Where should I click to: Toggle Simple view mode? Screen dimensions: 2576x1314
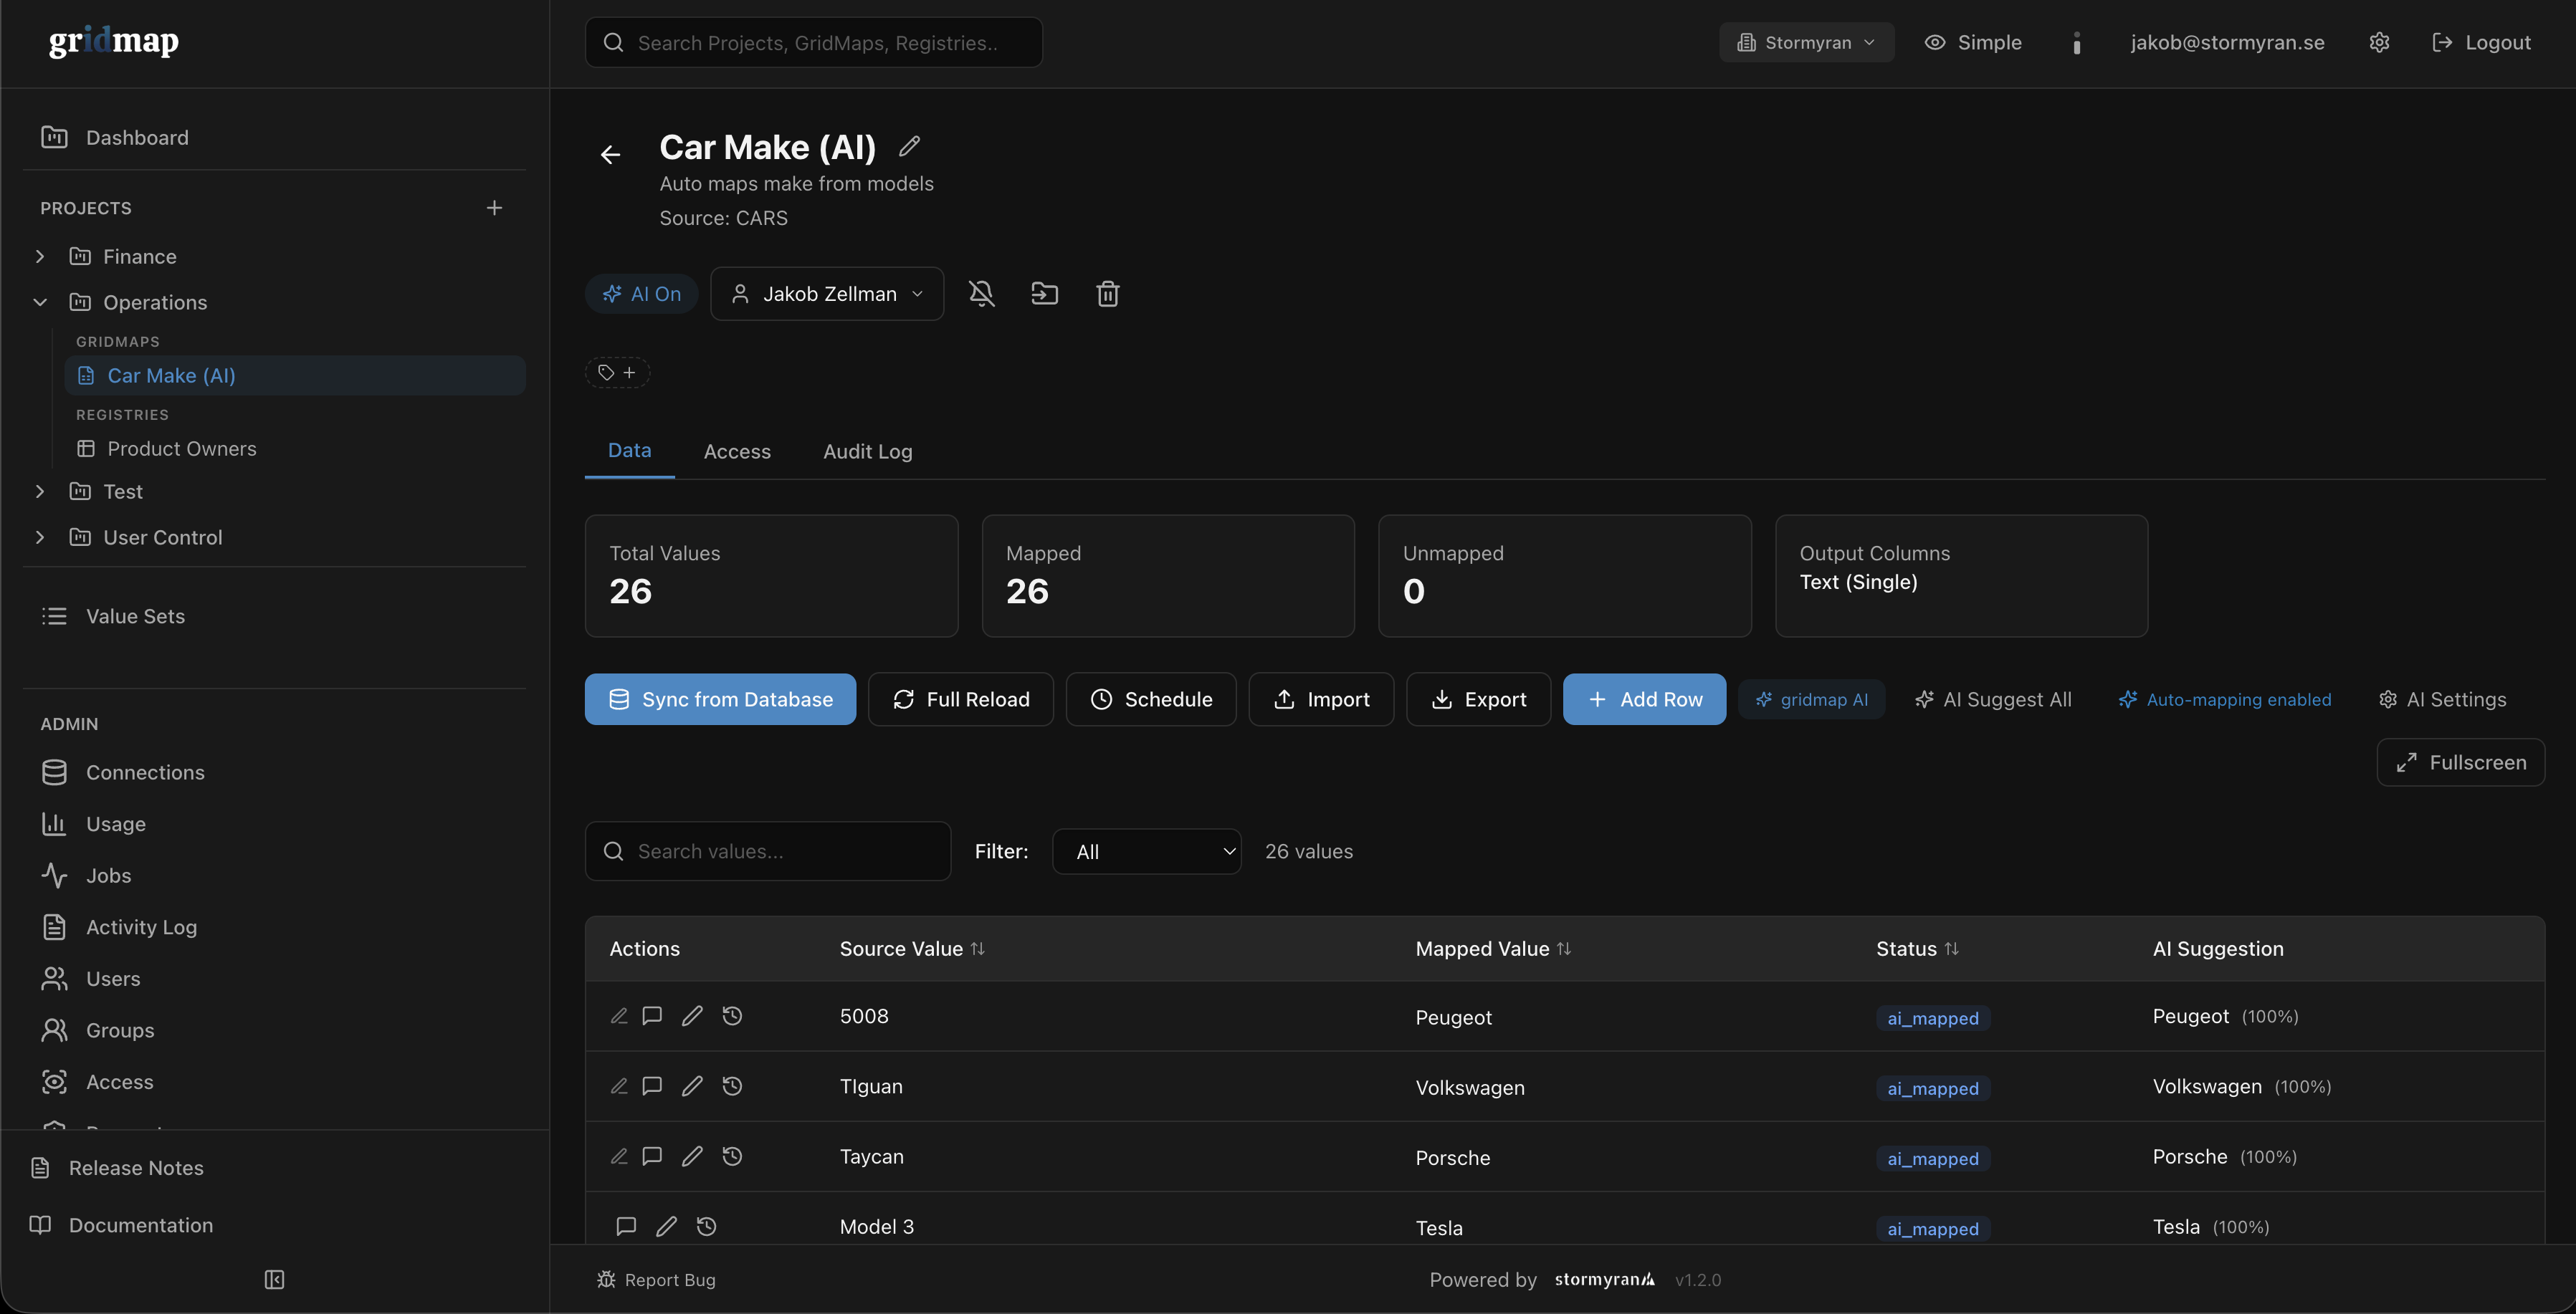tap(1973, 42)
